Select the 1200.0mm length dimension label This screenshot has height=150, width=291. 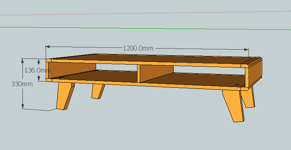coord(138,48)
